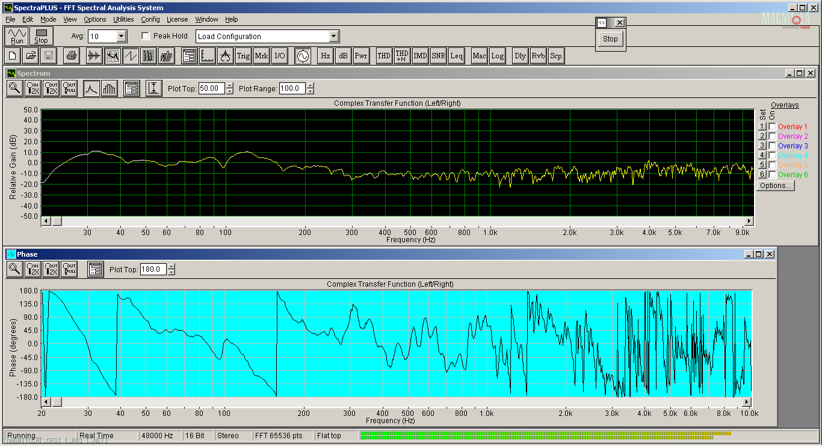The width and height of the screenshot is (822, 446).
Task: Open a file with the folder icon
Action: [x=31, y=56]
